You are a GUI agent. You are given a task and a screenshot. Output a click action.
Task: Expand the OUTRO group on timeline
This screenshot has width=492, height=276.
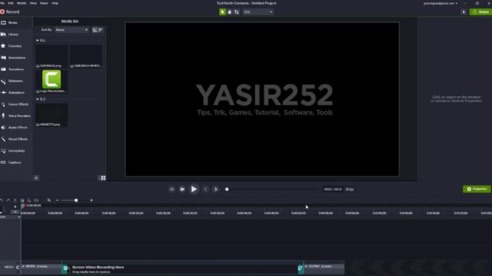(306, 266)
